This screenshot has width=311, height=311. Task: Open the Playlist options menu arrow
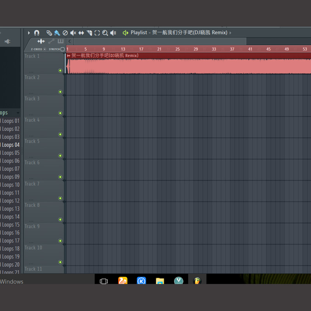[x=29, y=33]
